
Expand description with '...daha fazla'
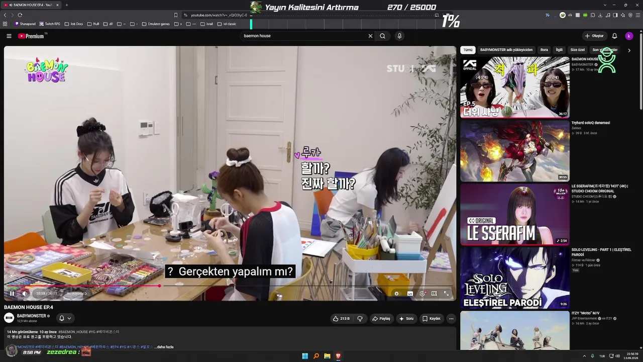[164, 347]
